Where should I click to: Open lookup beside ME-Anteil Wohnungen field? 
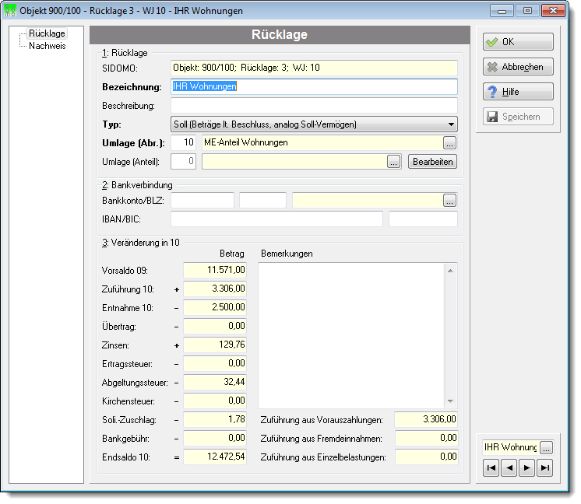450,143
